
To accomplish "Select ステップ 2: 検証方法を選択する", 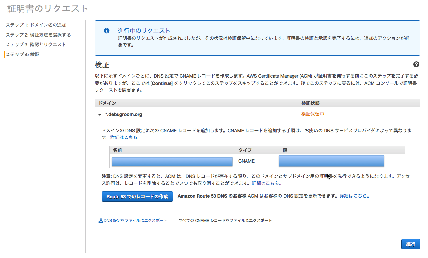I will point(38,35).
